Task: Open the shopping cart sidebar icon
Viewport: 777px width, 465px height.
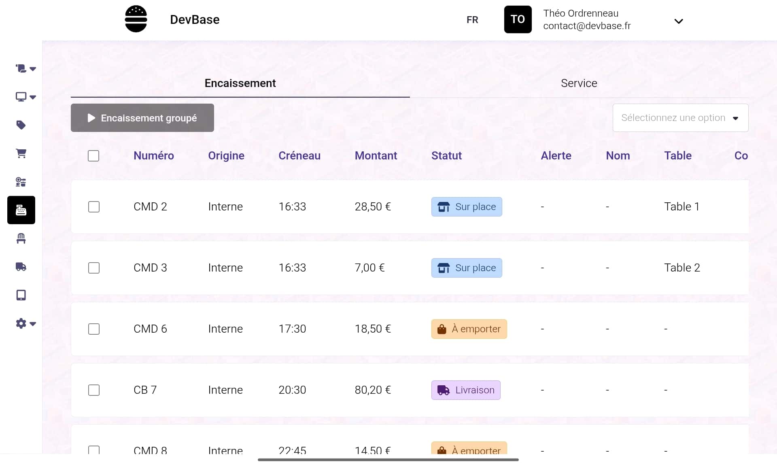Action: tap(21, 153)
